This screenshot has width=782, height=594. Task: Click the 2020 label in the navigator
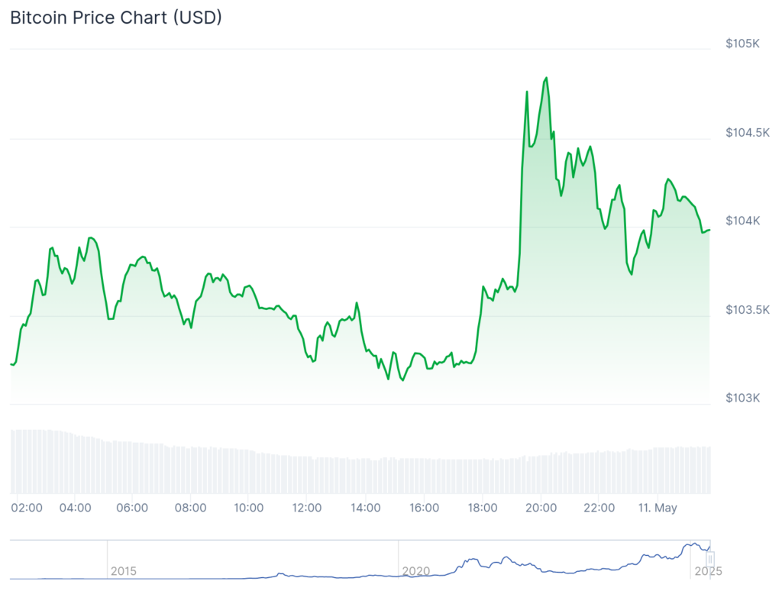[415, 571]
